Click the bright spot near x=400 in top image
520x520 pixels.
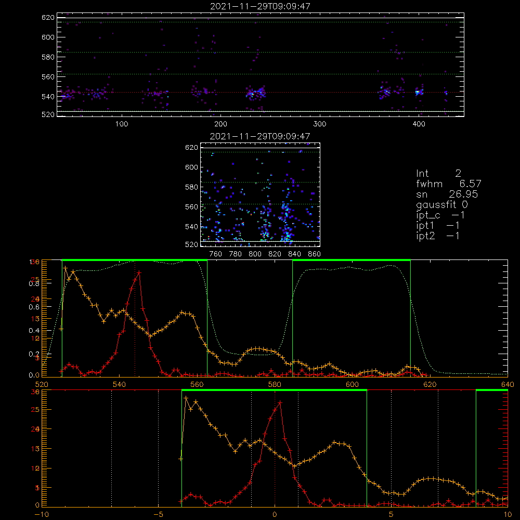click(x=419, y=92)
